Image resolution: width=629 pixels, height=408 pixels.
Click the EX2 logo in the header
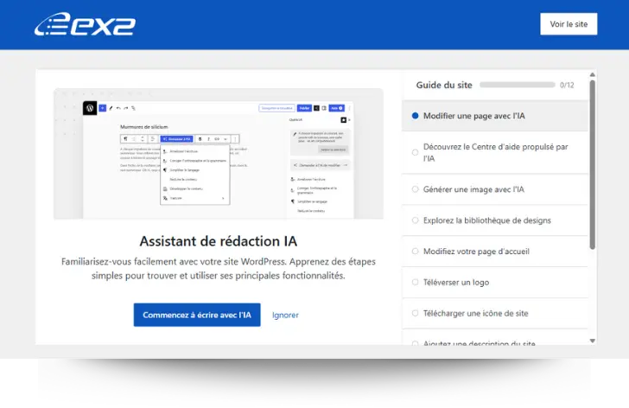(85, 24)
